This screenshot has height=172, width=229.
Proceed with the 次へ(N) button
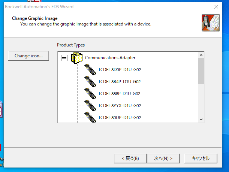point(163,159)
